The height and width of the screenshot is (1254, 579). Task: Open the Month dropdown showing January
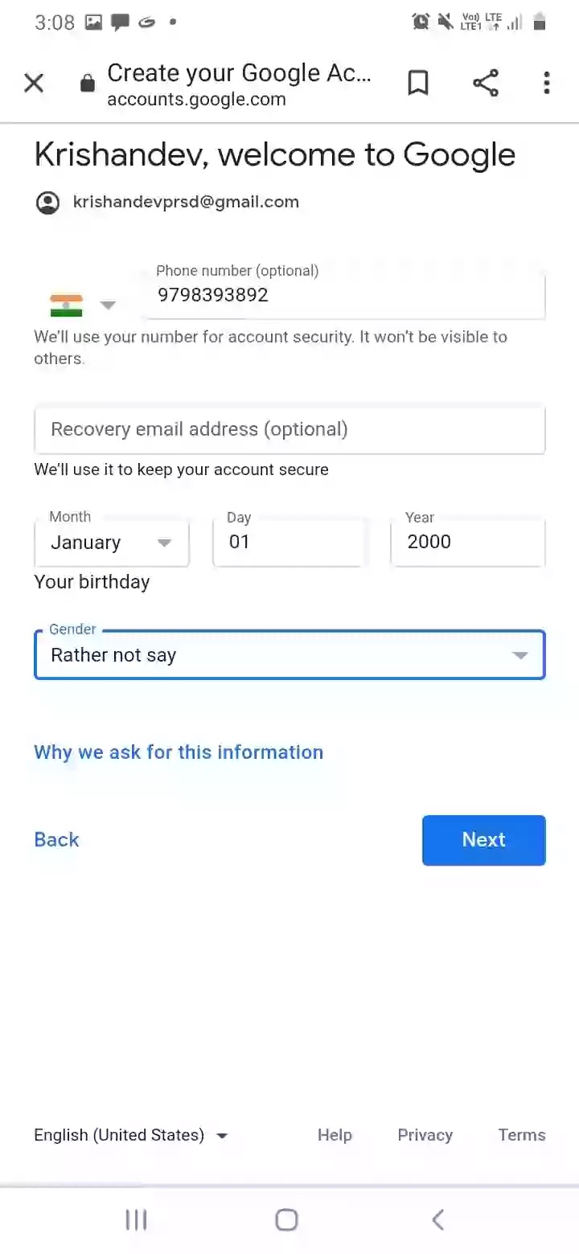[112, 543]
